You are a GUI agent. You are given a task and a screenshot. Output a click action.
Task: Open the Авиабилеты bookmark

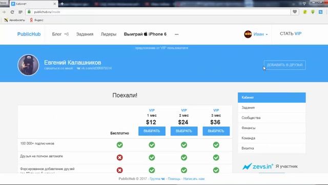[14, 20]
